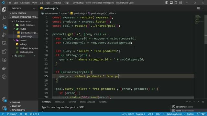The height and width of the screenshot is (116, 207).
Task: Click the split editor right icon
Action: (x=198, y=8)
